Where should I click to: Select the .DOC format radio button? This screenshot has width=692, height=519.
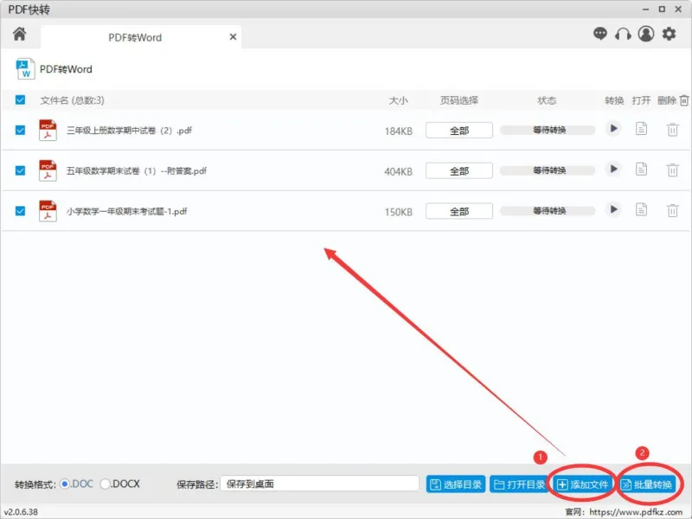[66, 484]
